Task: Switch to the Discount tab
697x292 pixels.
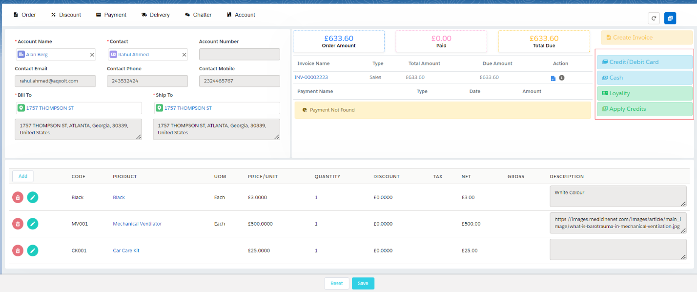Action: tap(66, 15)
